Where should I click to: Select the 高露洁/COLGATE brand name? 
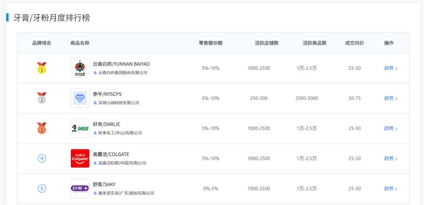click(111, 154)
